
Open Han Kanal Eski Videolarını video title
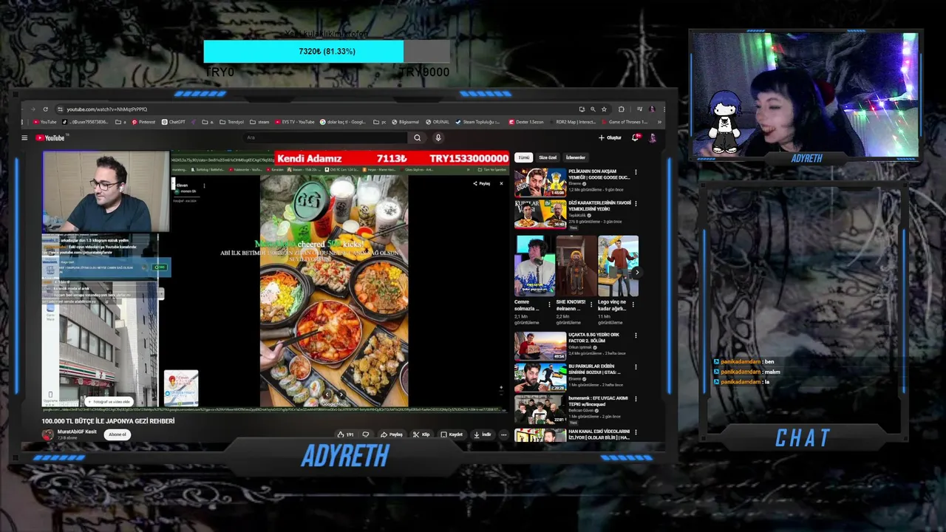point(599,434)
